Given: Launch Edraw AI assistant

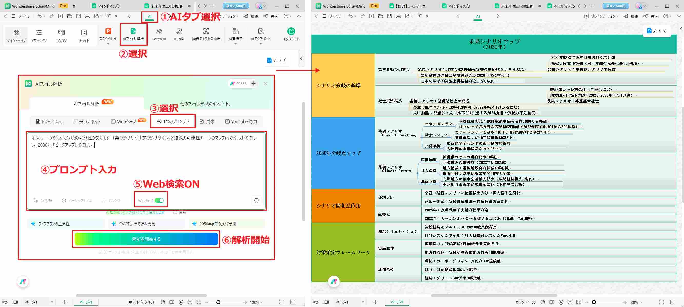Looking at the screenshot, I should point(159,34).
